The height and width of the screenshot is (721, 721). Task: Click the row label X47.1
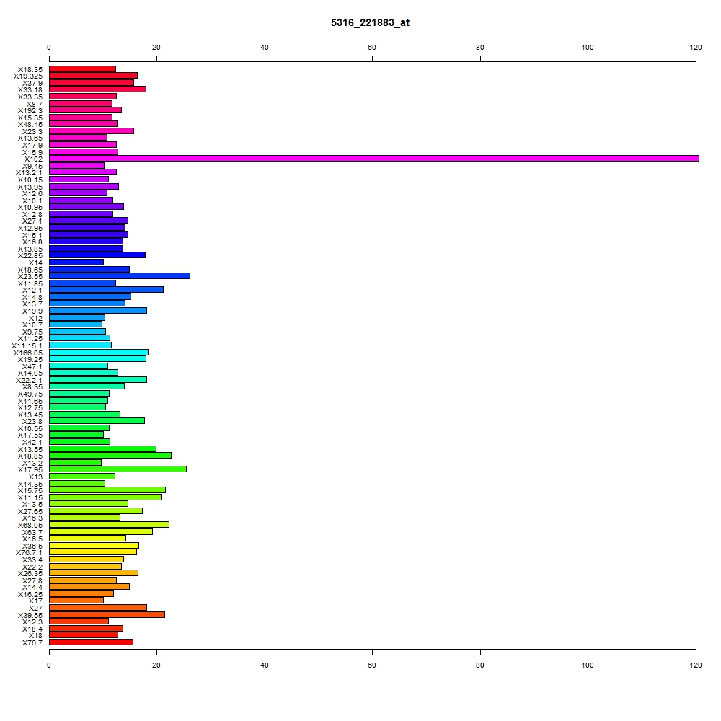pyautogui.click(x=32, y=367)
